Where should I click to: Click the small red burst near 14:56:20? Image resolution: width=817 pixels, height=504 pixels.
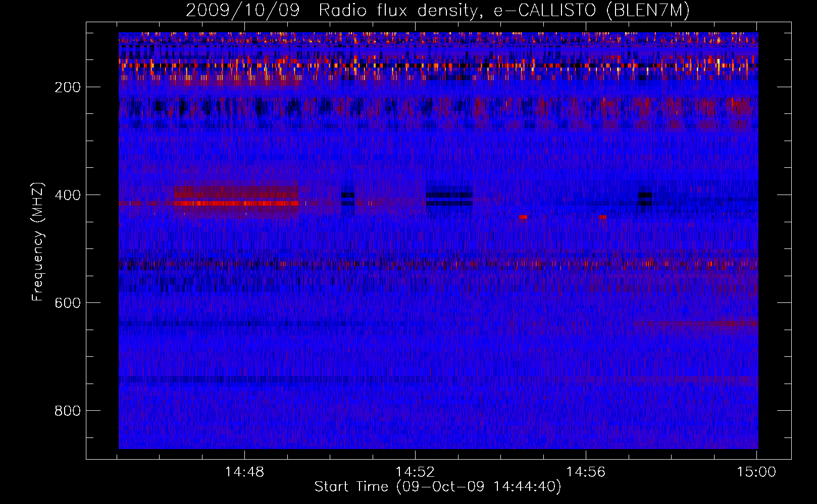pyautogui.click(x=602, y=217)
